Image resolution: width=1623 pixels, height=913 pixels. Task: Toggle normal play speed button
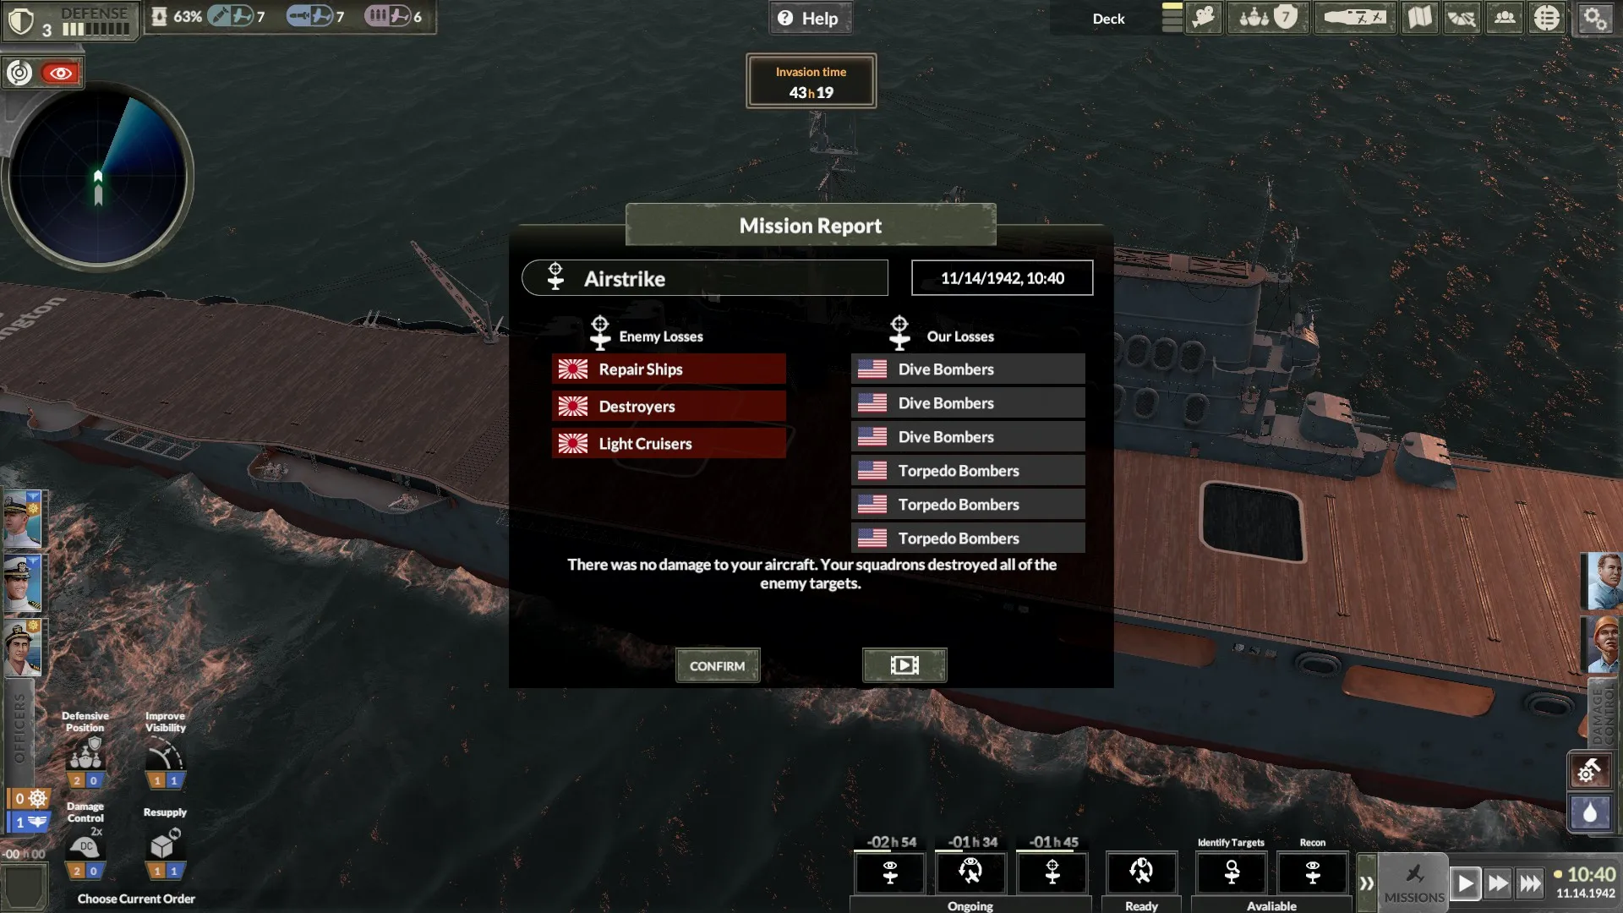1465,884
